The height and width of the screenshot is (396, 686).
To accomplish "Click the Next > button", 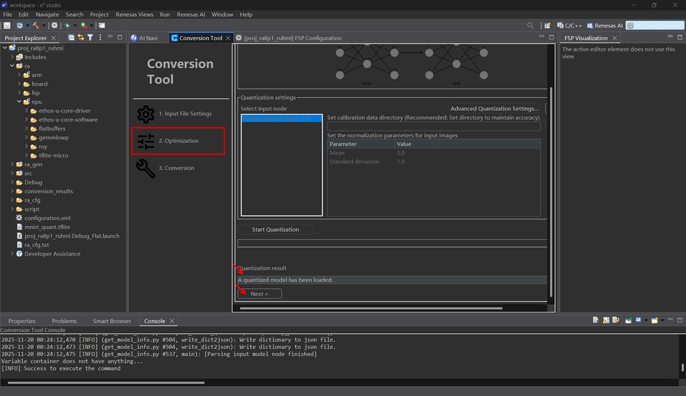I will 259,294.
